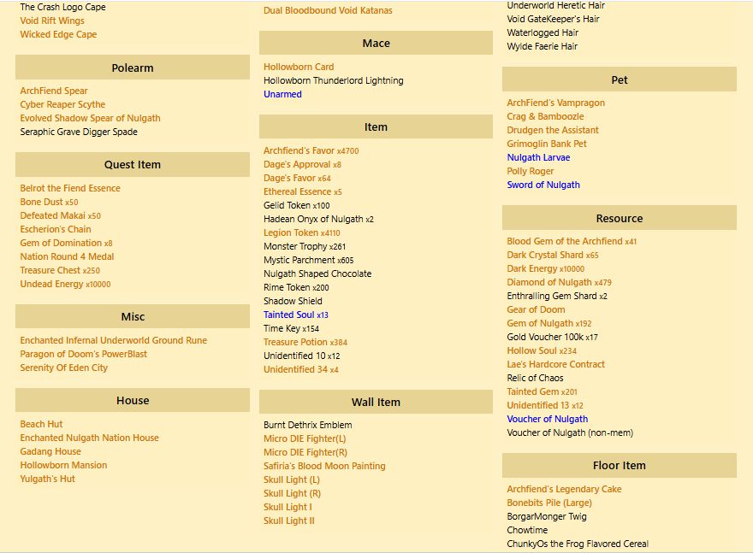This screenshot has width=753, height=553.
Task: Open the Void Rift Wings link
Action: (52, 21)
